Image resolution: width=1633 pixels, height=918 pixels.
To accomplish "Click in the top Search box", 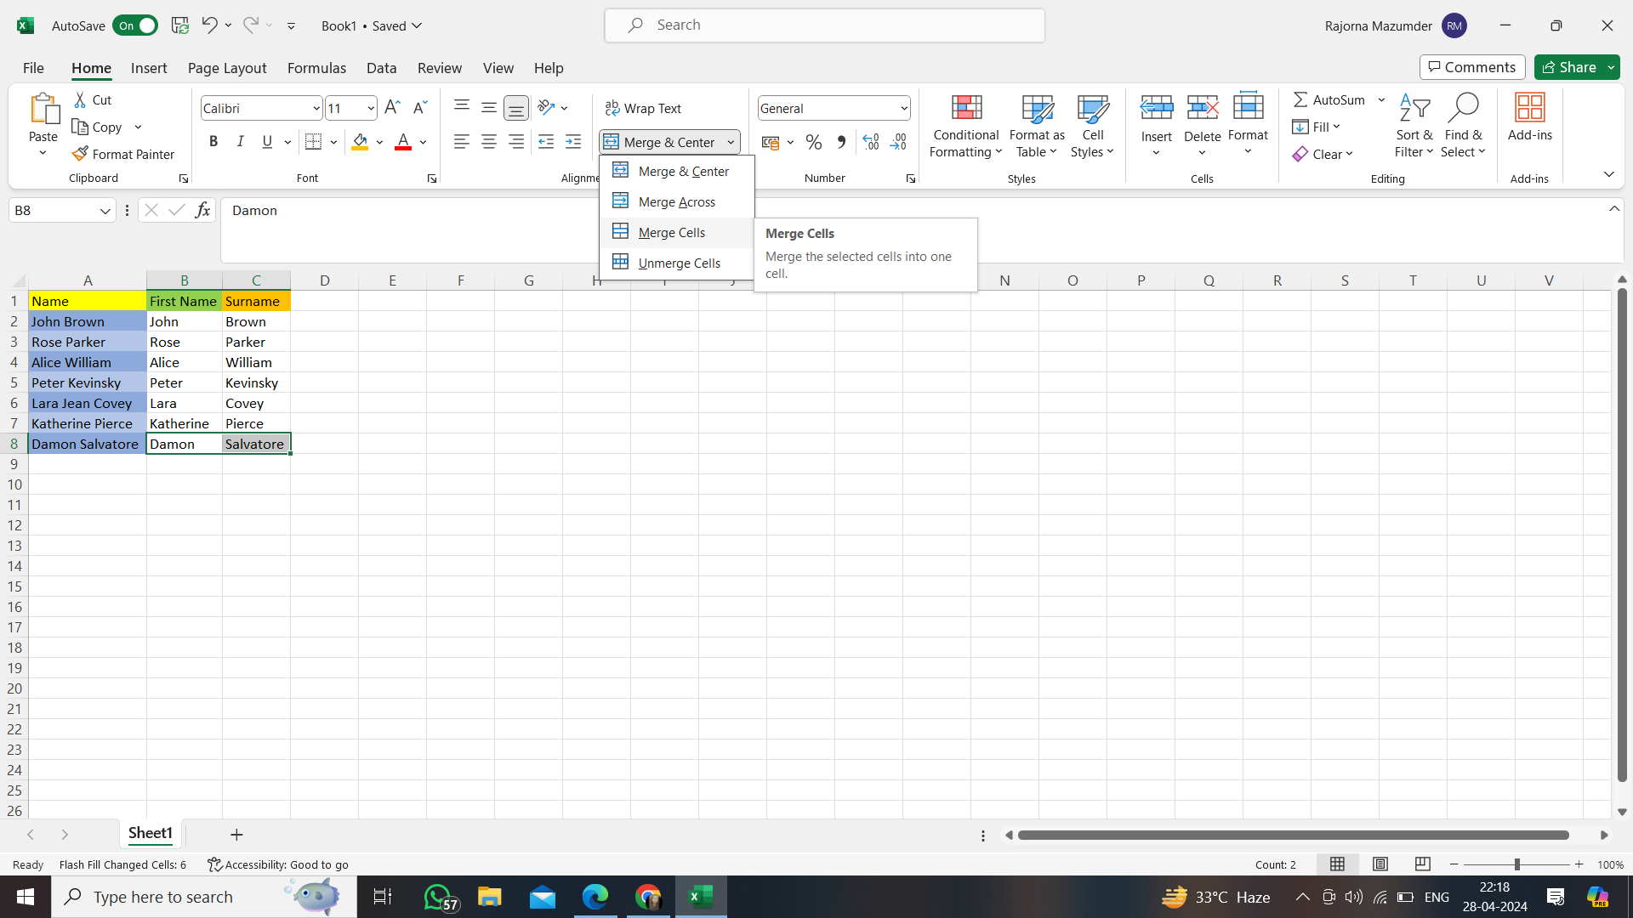I will pos(824,25).
